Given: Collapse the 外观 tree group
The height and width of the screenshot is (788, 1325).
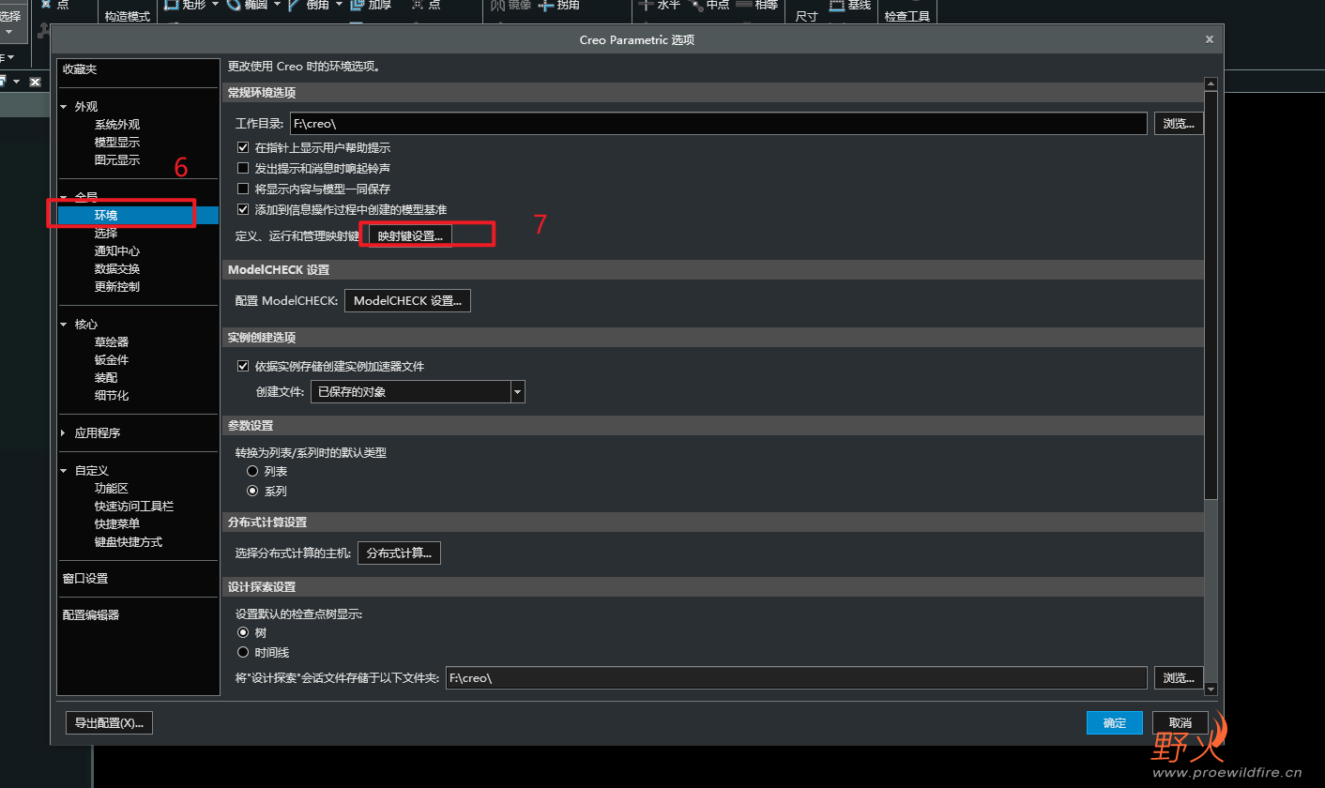Looking at the screenshot, I should tap(64, 107).
